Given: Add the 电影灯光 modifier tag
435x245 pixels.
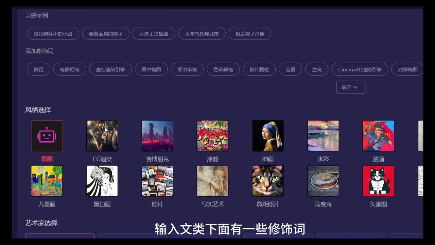Looking at the screenshot, I should [x=70, y=69].
